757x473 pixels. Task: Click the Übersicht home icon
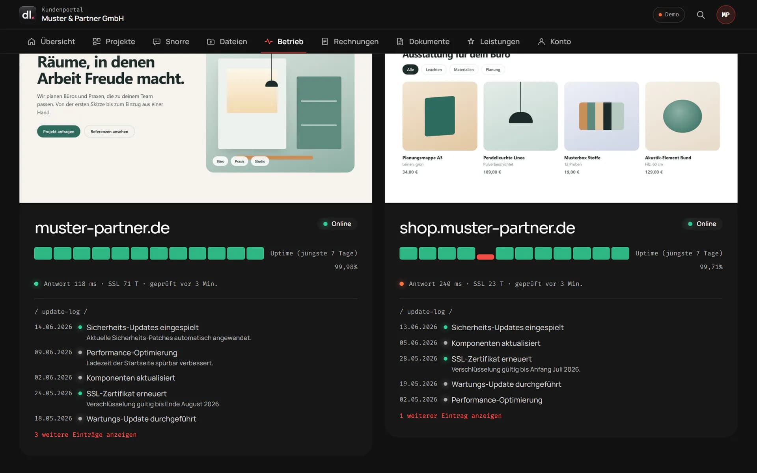[32, 41]
